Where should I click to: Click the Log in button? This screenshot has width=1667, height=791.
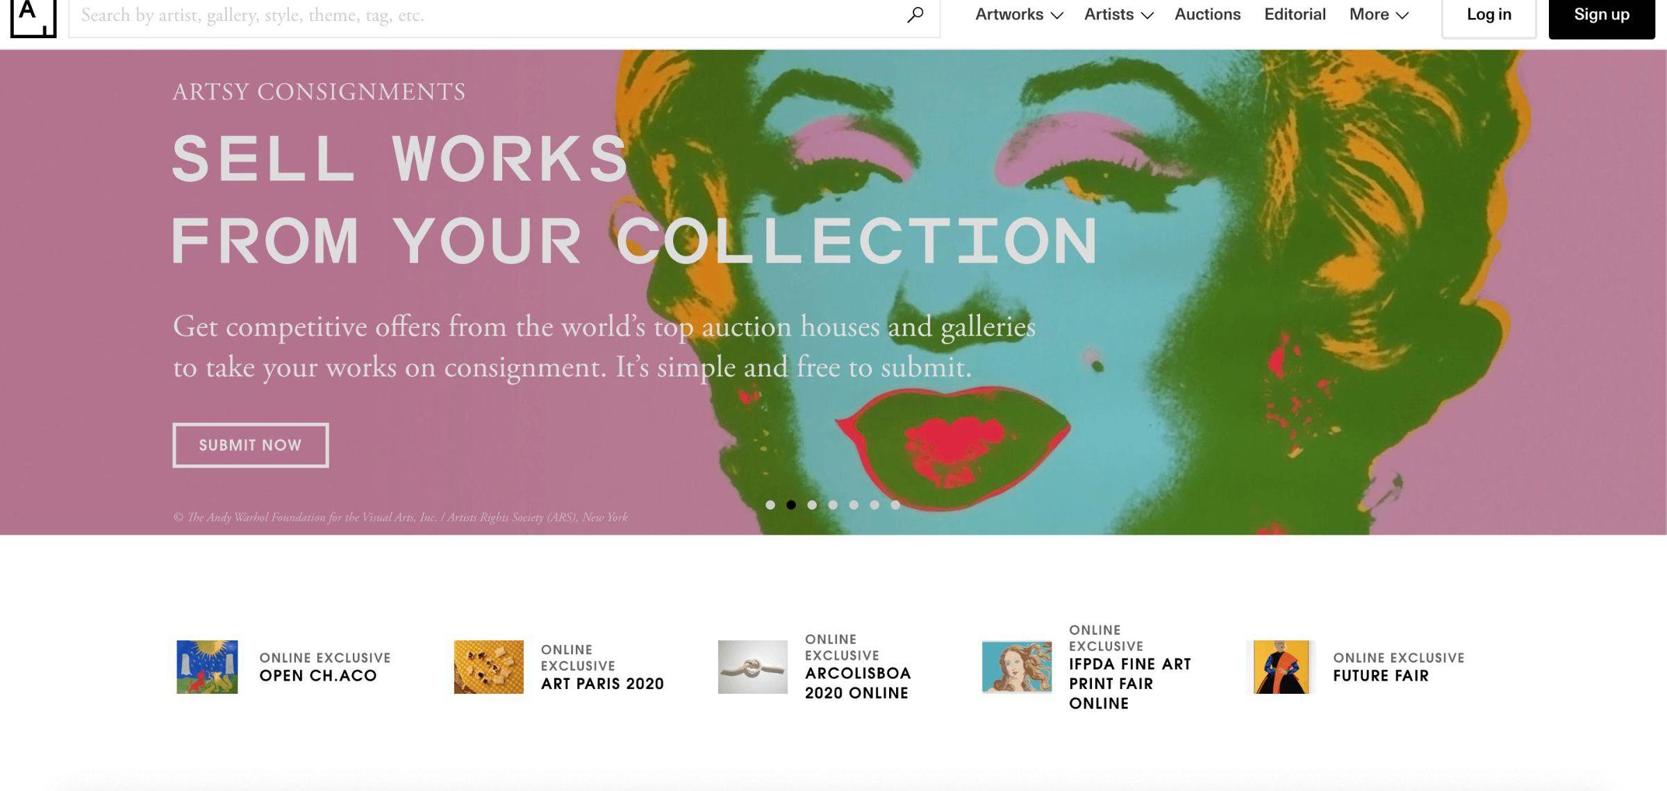pos(1488,15)
